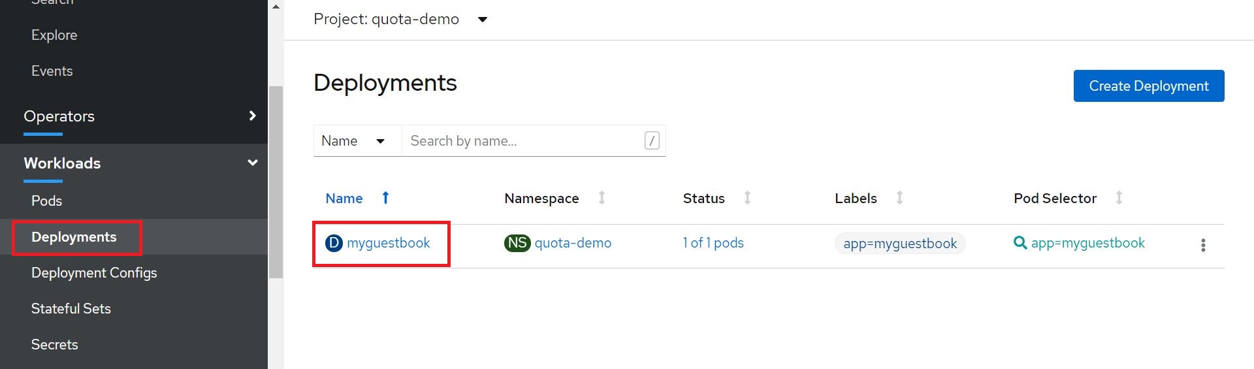Open the quota-demo namespace link
The image size is (1254, 369).
pyautogui.click(x=573, y=243)
